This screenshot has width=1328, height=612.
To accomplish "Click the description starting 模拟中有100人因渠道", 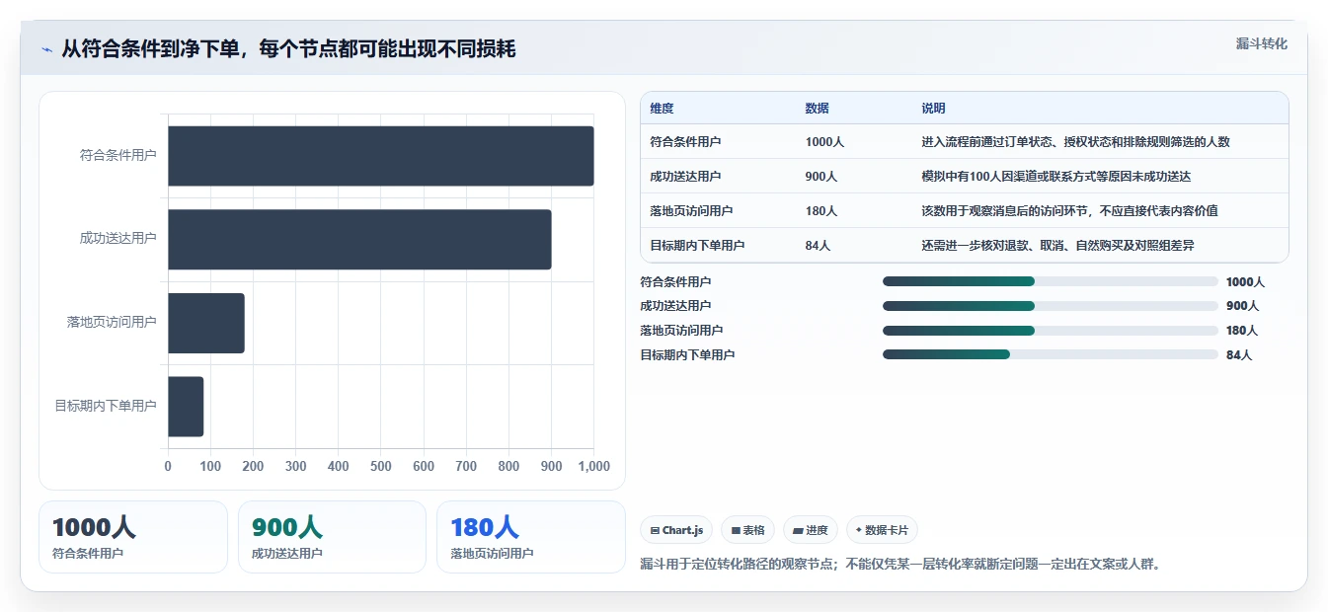I will pyautogui.click(x=1056, y=177).
